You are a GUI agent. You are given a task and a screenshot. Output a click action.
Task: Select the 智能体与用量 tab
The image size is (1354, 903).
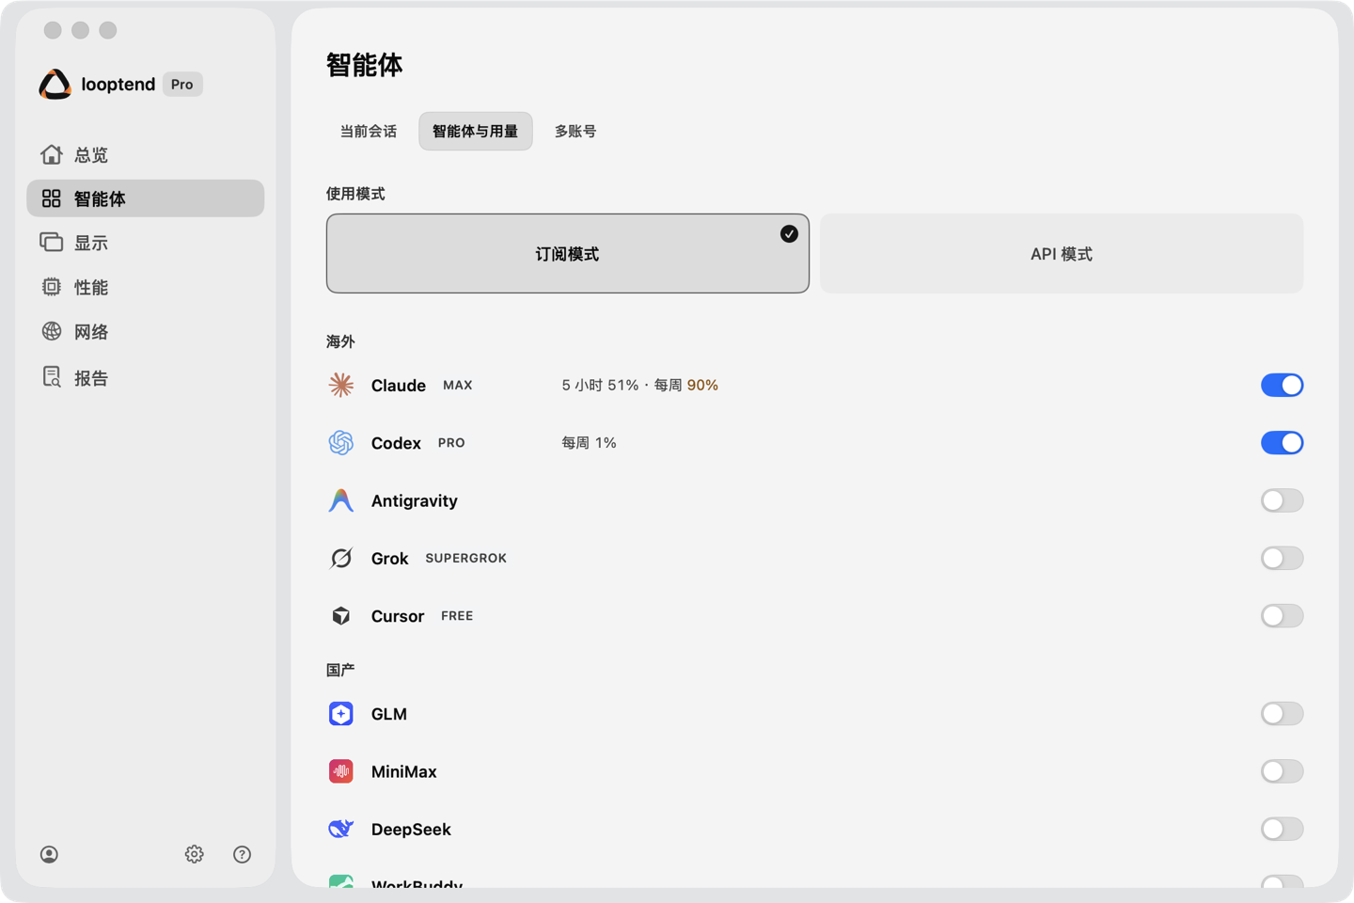tap(476, 132)
